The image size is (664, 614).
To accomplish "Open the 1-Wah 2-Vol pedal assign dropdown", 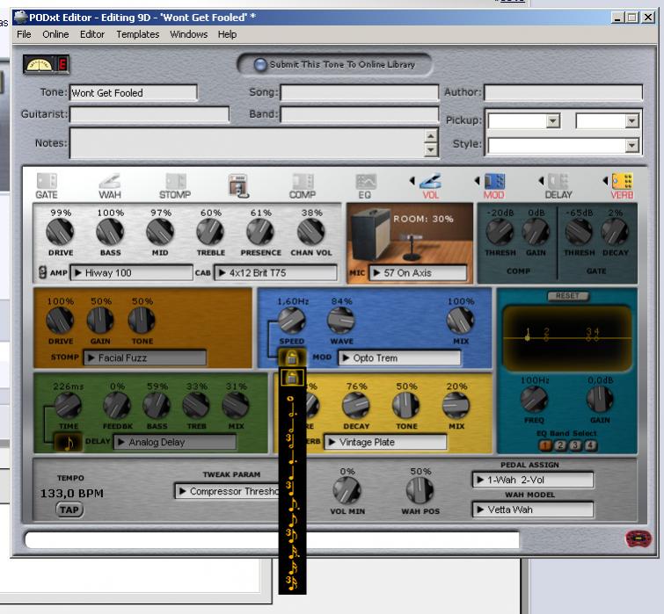I will point(533,480).
